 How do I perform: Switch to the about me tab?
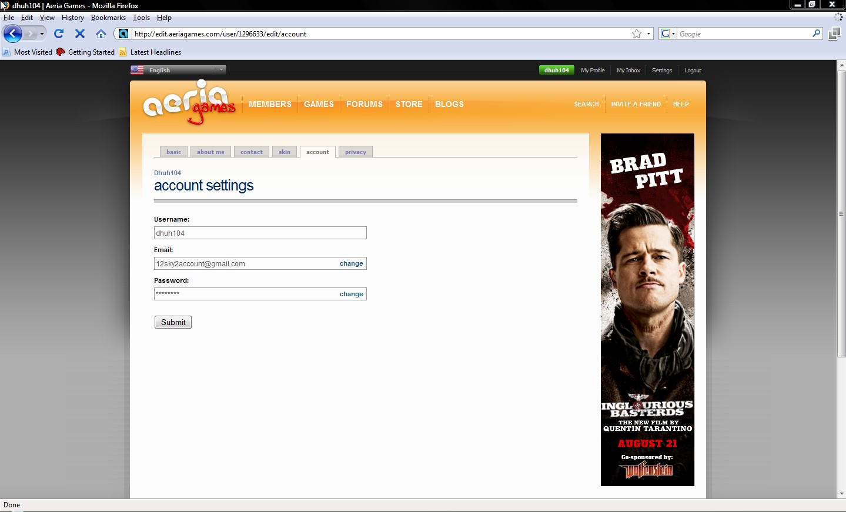point(210,152)
